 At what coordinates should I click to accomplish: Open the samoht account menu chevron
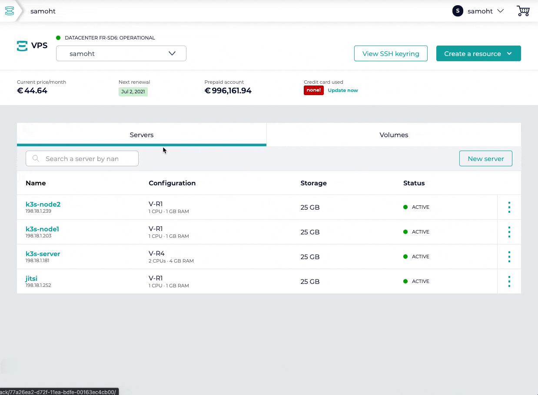pos(500,11)
